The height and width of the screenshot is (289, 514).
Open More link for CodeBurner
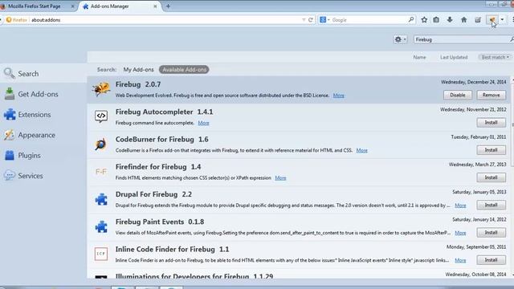pos(362,150)
